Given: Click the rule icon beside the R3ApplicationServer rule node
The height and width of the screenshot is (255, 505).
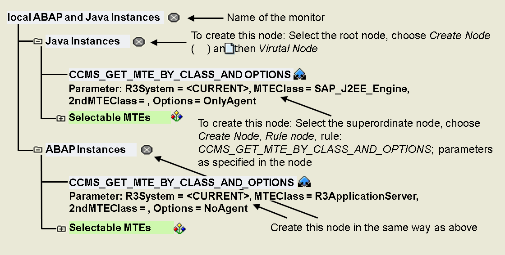Looking at the screenshot, I should (304, 182).
